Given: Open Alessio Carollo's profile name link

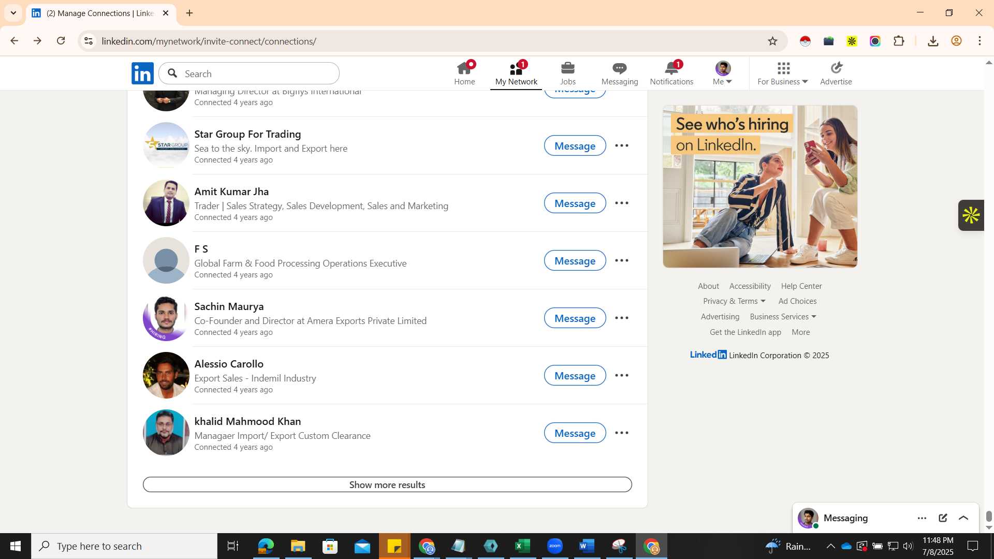Looking at the screenshot, I should coord(229,364).
